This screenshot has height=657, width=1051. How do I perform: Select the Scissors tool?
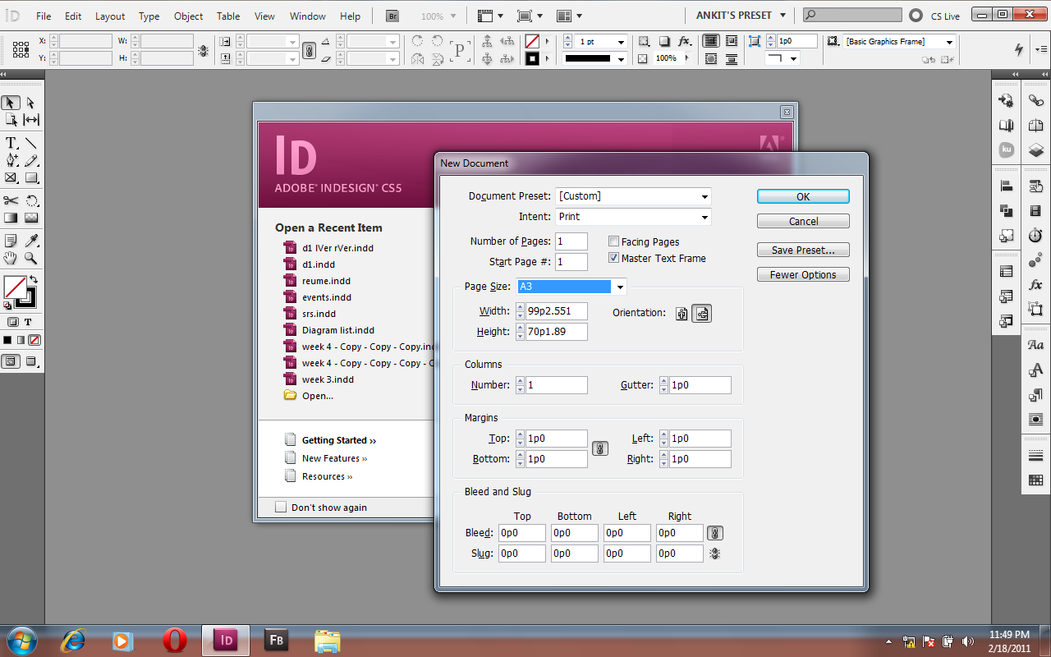11,200
